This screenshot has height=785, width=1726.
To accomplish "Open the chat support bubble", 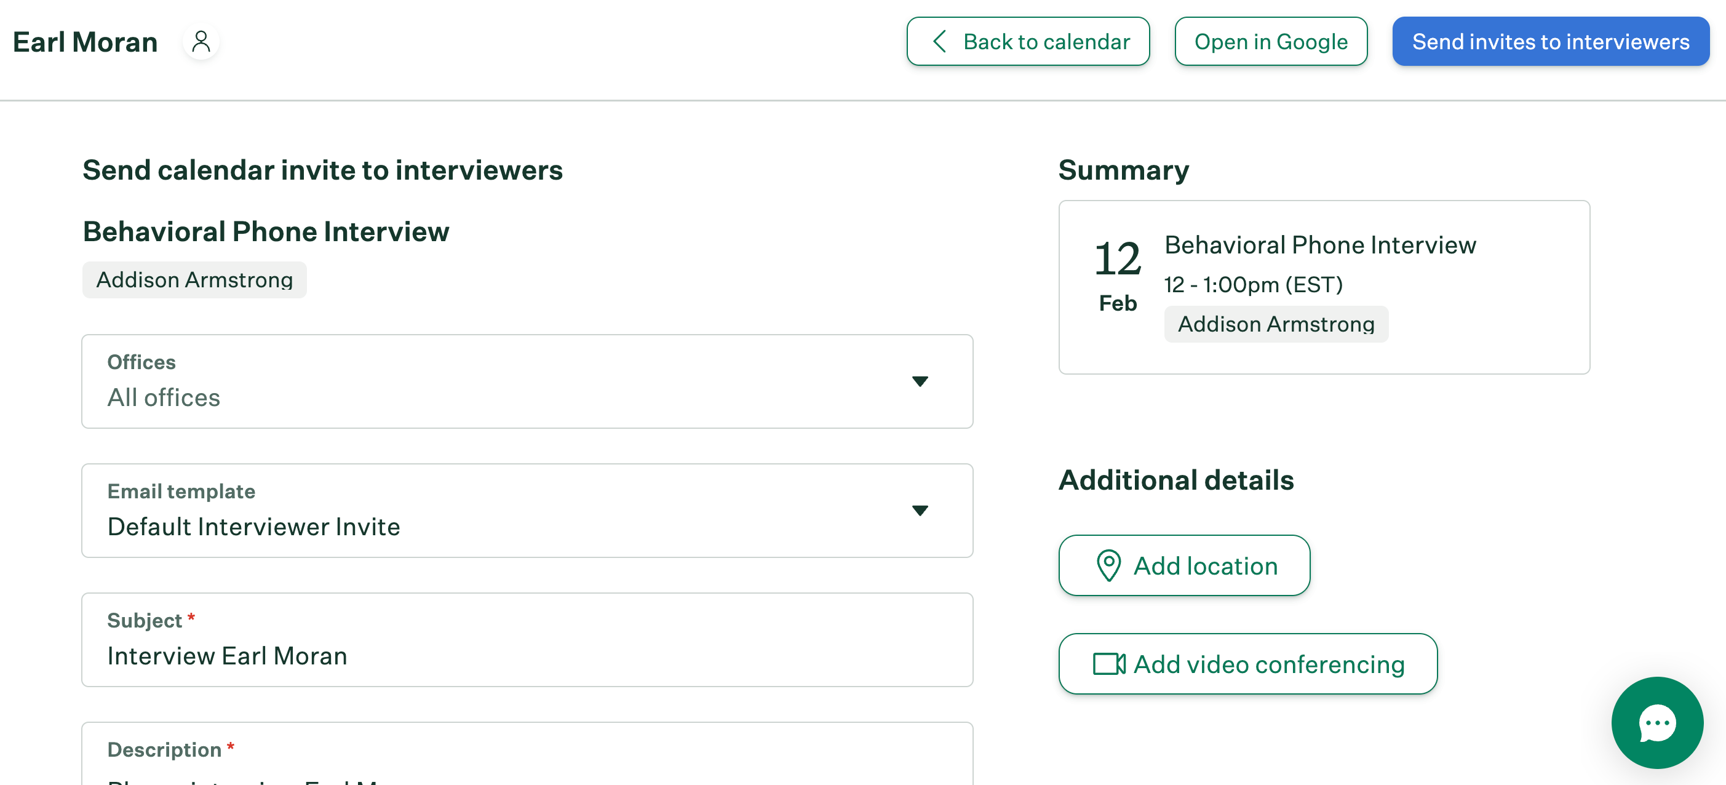I will coord(1656,722).
